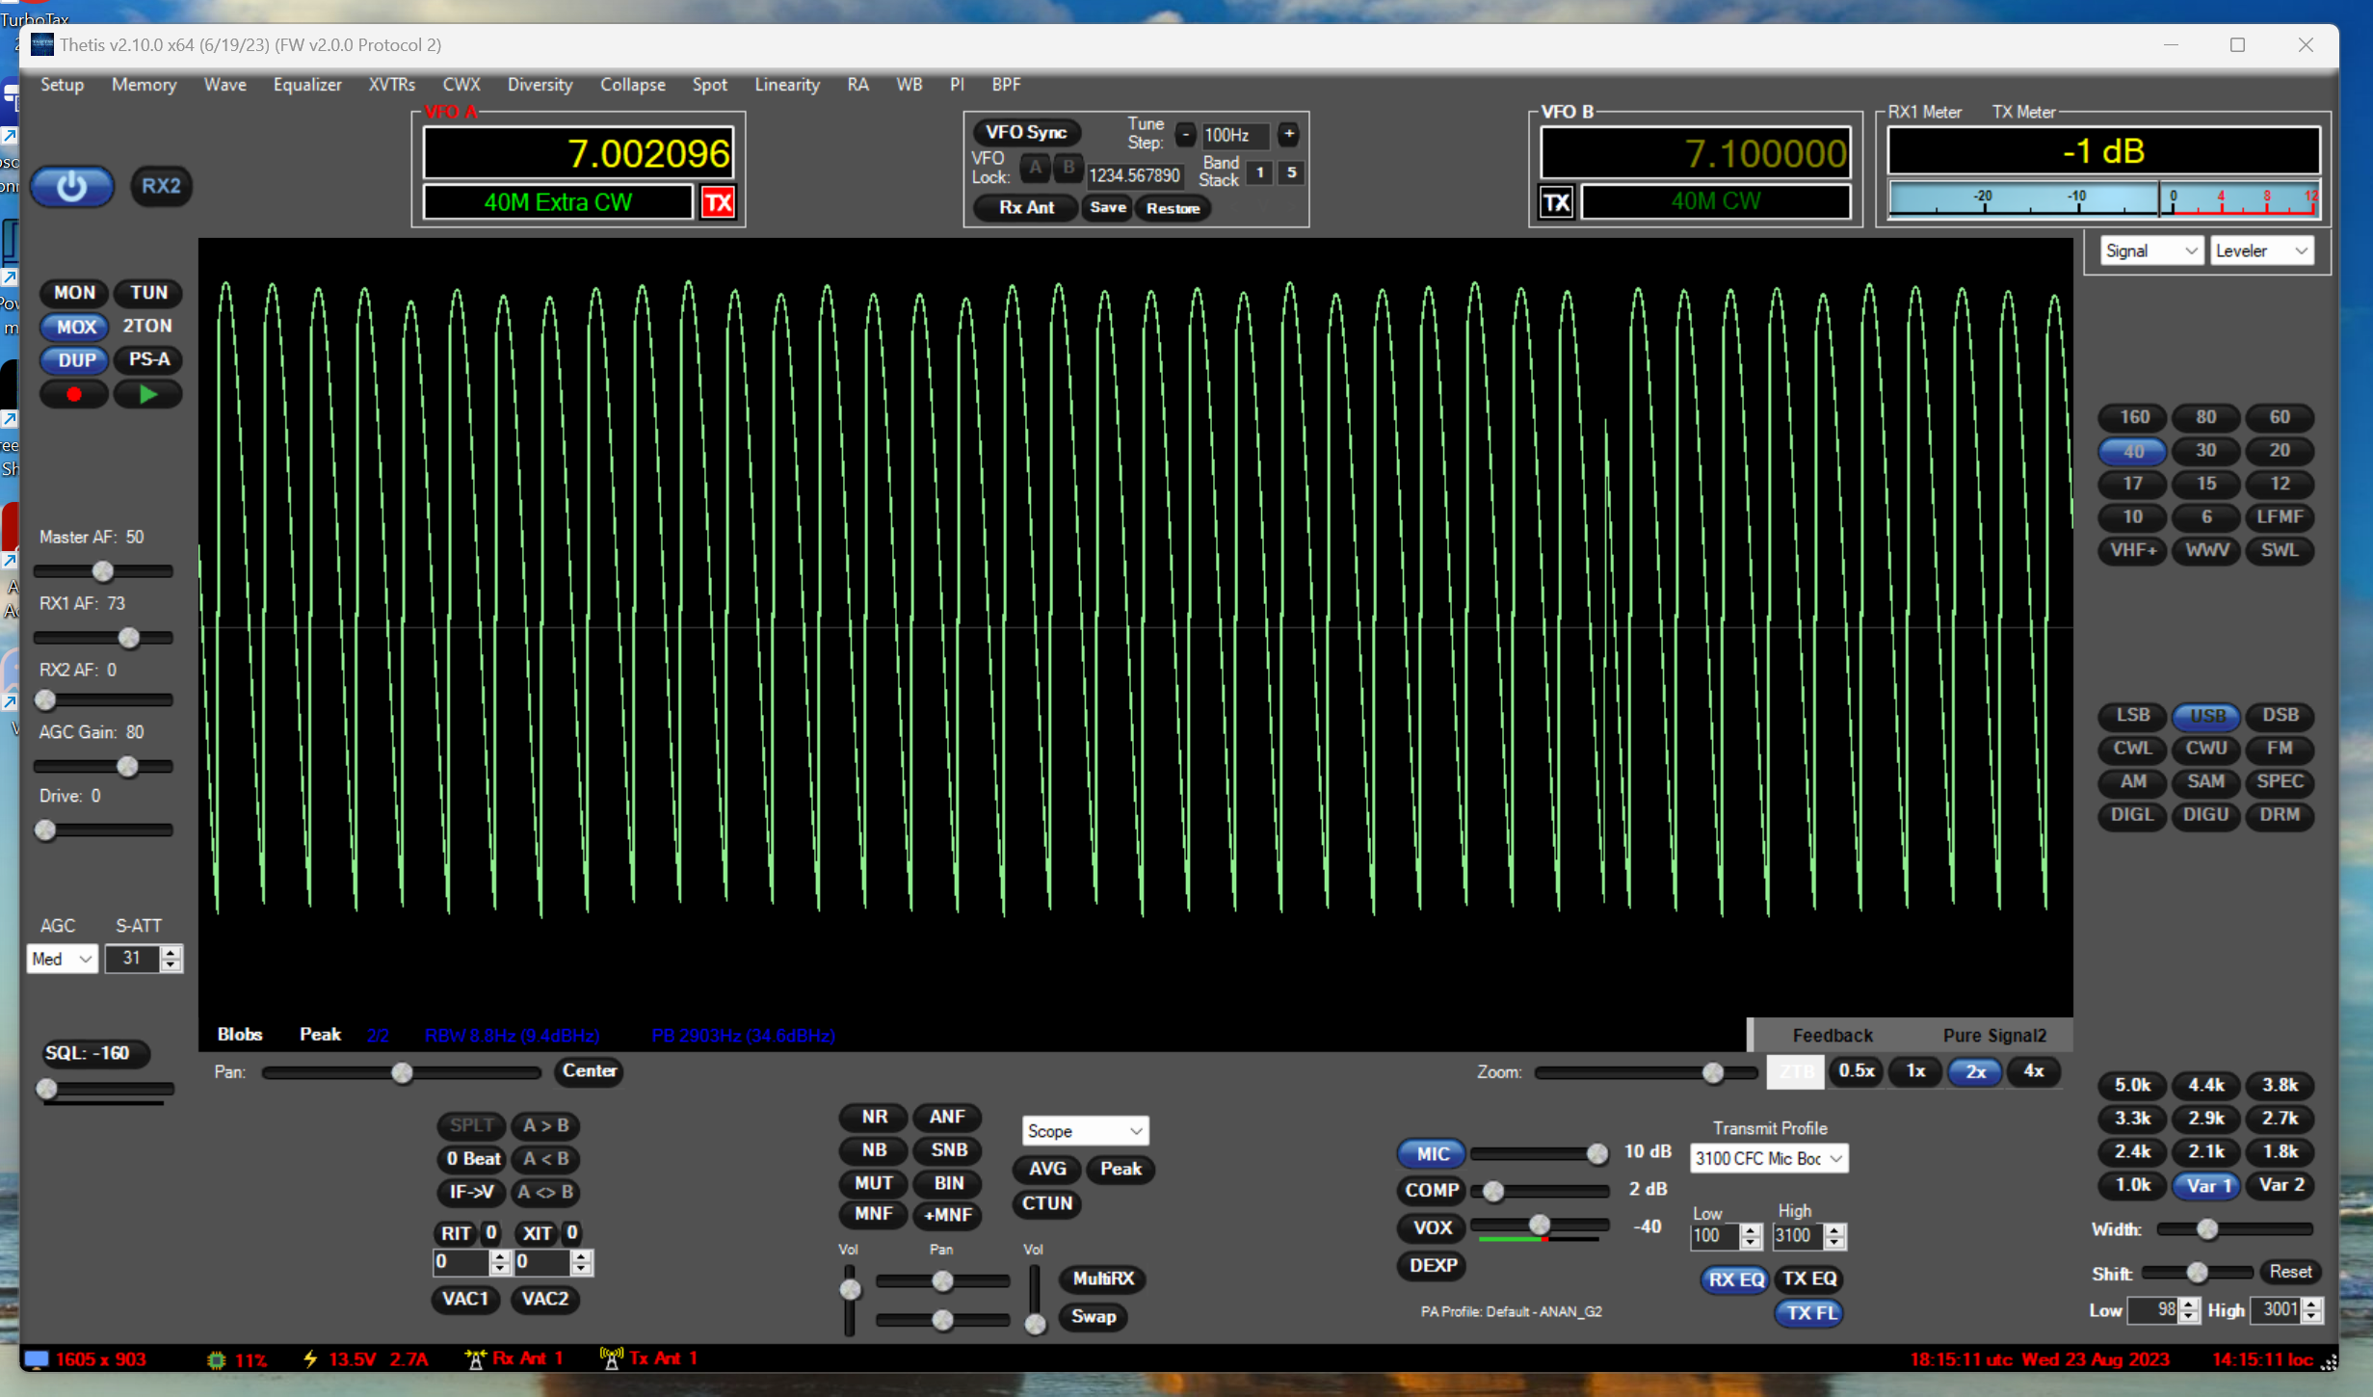Image resolution: width=2373 pixels, height=1397 pixels.
Task: Adjust the panadapter Zoom slider
Action: 1647,1072
